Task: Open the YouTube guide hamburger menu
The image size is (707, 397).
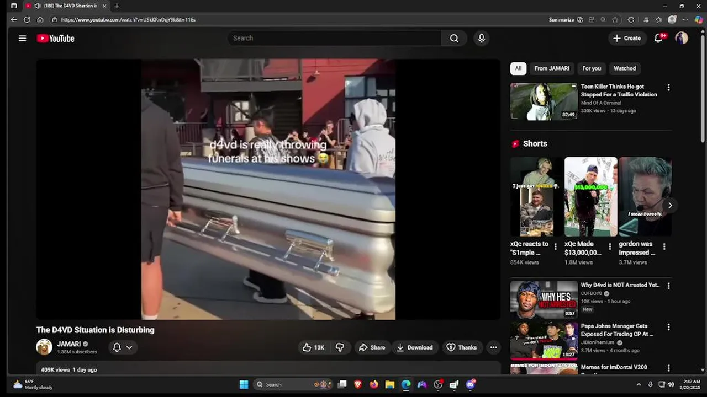Action: coord(22,39)
